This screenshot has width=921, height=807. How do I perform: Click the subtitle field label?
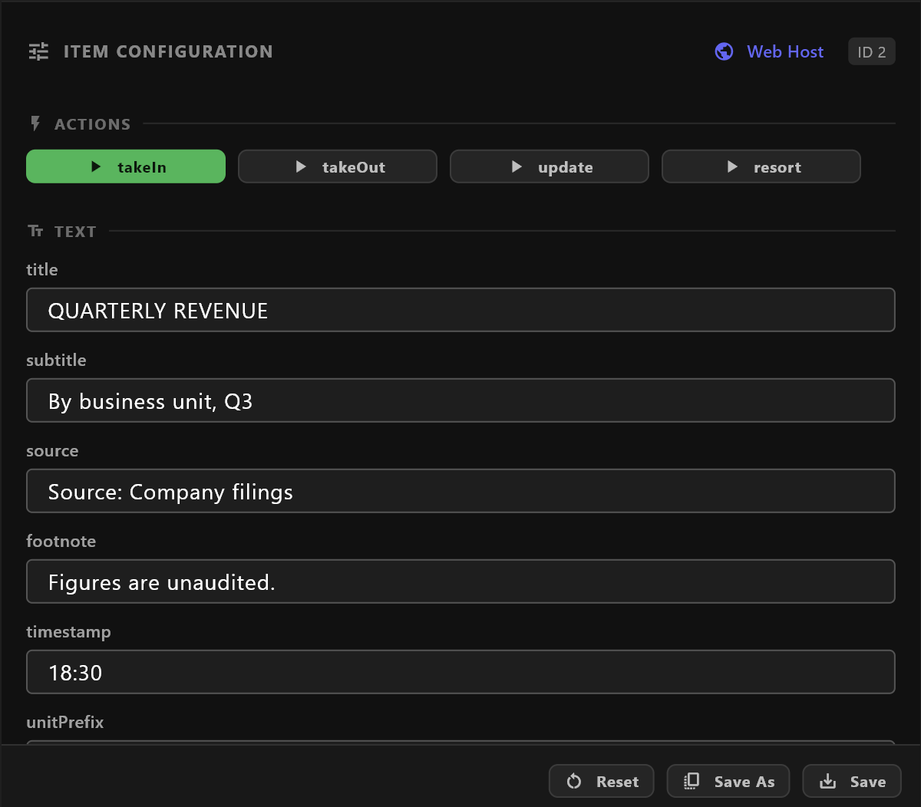click(x=56, y=360)
